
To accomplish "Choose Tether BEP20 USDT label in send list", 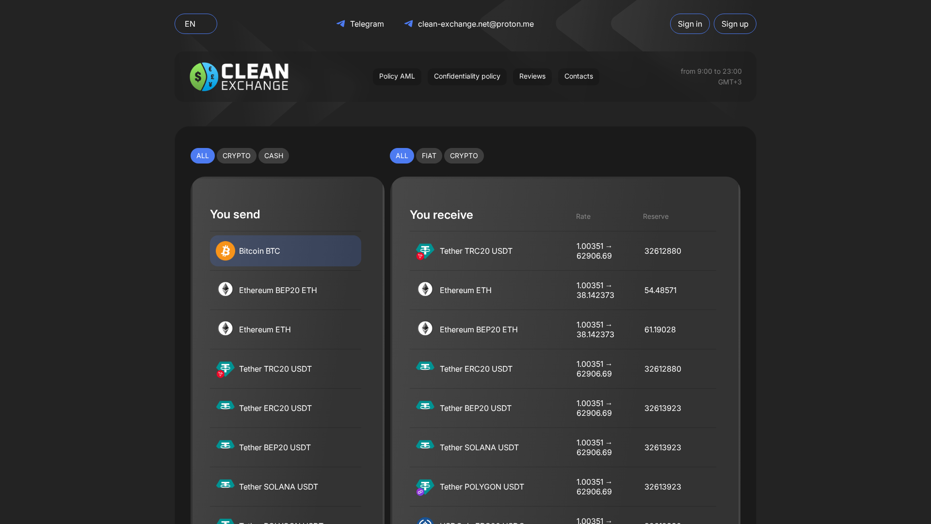I will [275, 447].
